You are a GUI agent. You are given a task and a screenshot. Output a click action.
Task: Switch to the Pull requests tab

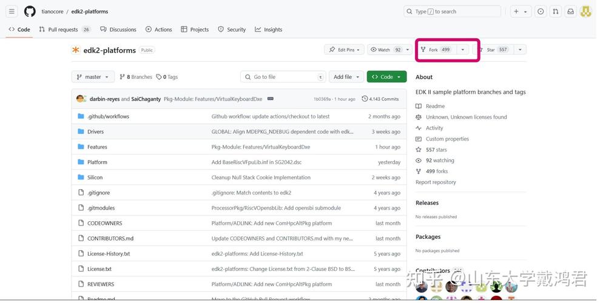coord(64,29)
